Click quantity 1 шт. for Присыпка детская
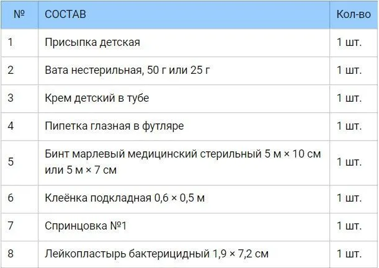The width and height of the screenshot is (379, 268). pyautogui.click(x=349, y=42)
